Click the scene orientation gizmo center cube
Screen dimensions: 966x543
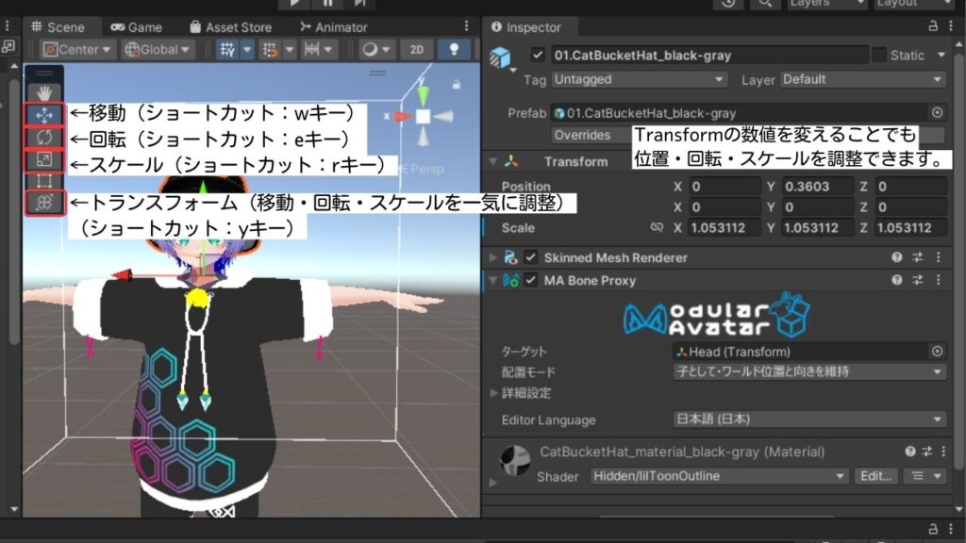pyautogui.click(x=424, y=116)
